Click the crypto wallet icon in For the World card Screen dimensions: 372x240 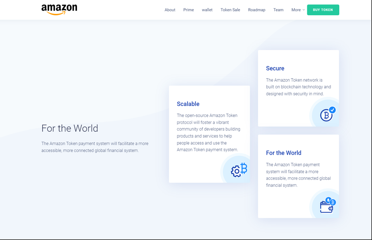[x=328, y=205]
